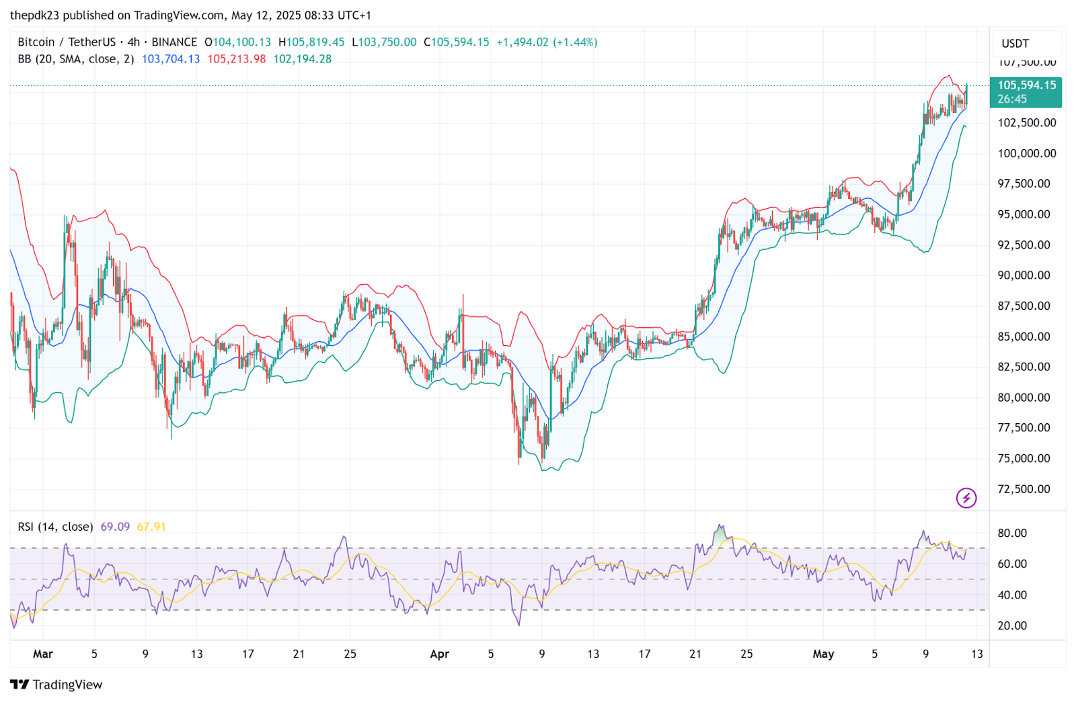Click the purple RSI value 69.09

point(115,527)
